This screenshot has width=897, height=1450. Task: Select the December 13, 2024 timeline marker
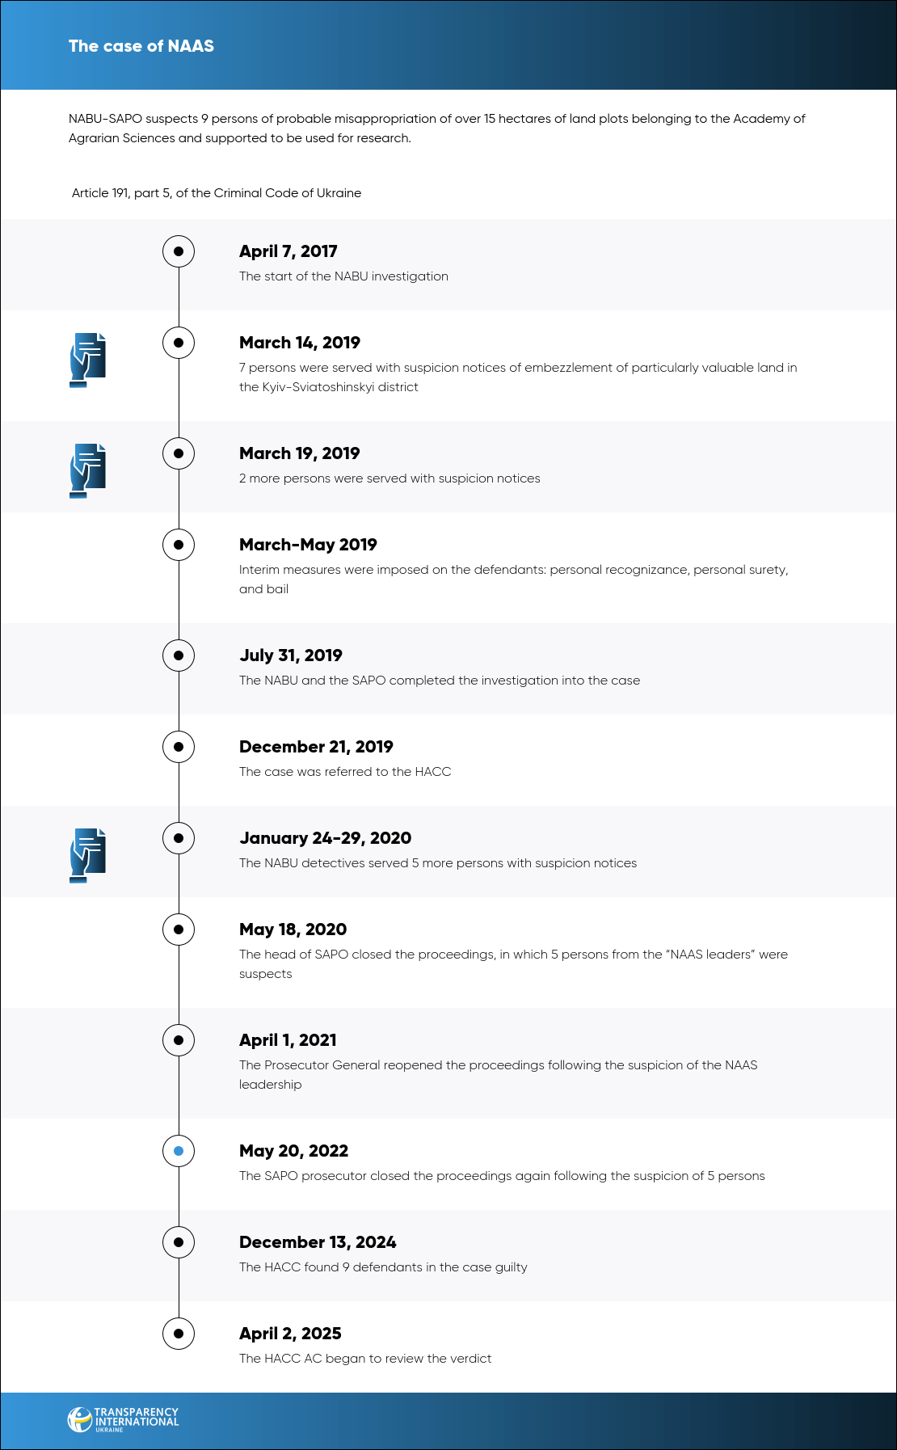point(179,1242)
